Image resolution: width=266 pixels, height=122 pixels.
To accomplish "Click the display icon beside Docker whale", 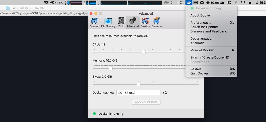I will click(196, 3).
